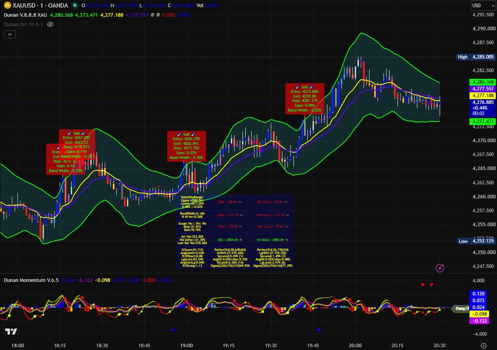Screen dimensions: 497x350
Task: Click the yellow price tag 4,277.188
Action: [482, 95]
